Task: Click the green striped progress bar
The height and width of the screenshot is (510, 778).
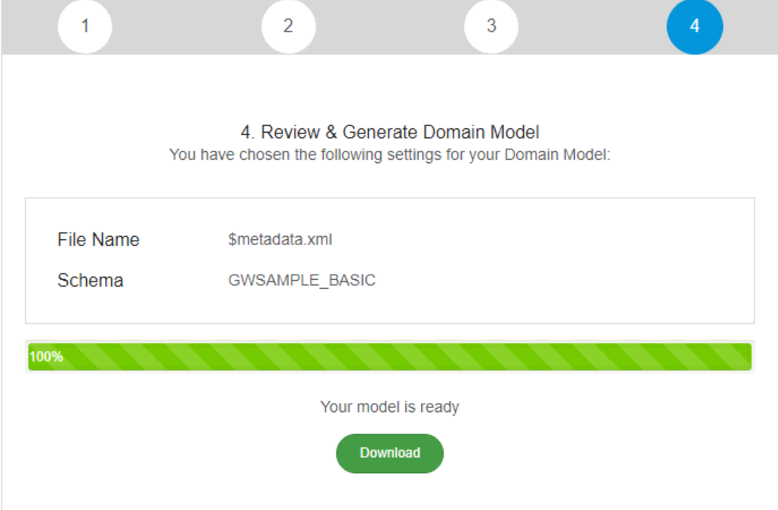Action: (389, 357)
